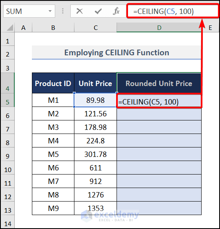Click the Select All corner triangle
Image resolution: width=220 pixels, height=229 pixels.
click(x=10, y=27)
